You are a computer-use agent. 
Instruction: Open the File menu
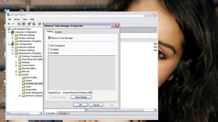click(10, 19)
